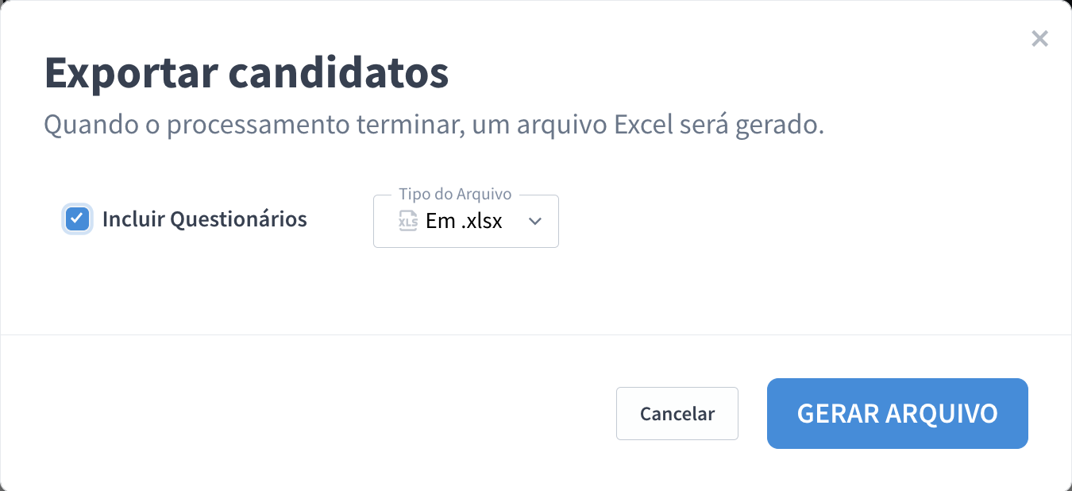Click the Cancelar button
This screenshot has height=491, width=1072.
(677, 413)
